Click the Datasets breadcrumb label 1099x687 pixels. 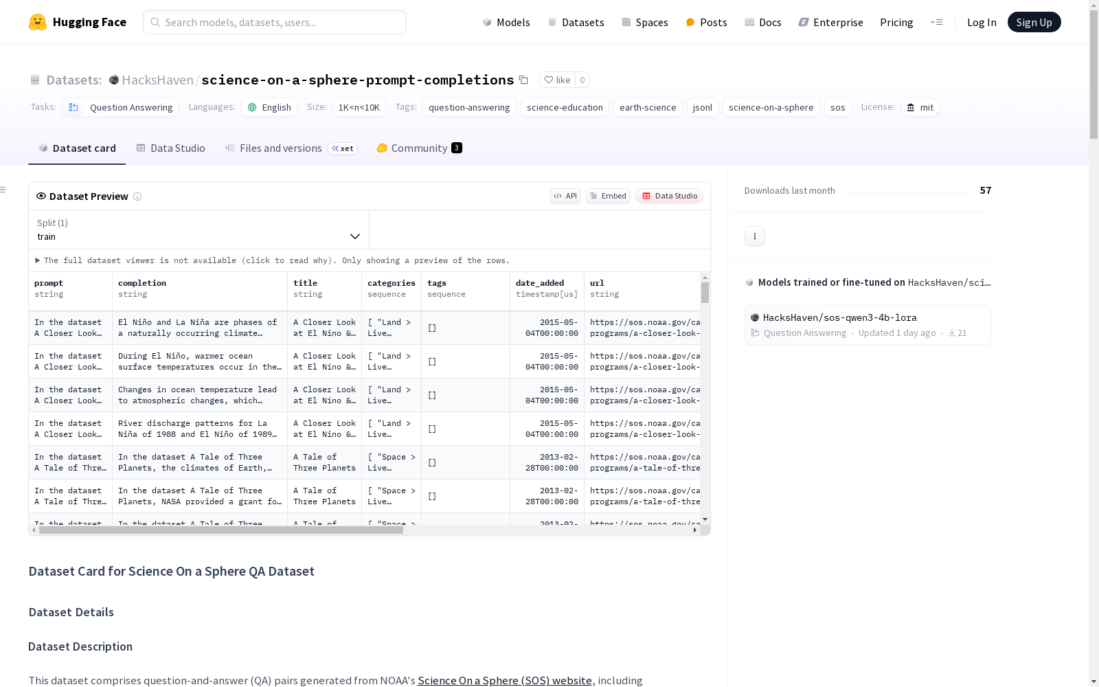click(x=74, y=80)
